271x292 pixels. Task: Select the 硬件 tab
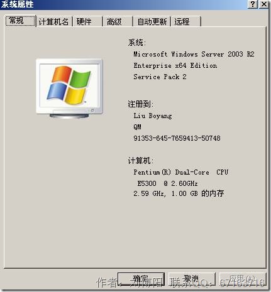(88, 21)
